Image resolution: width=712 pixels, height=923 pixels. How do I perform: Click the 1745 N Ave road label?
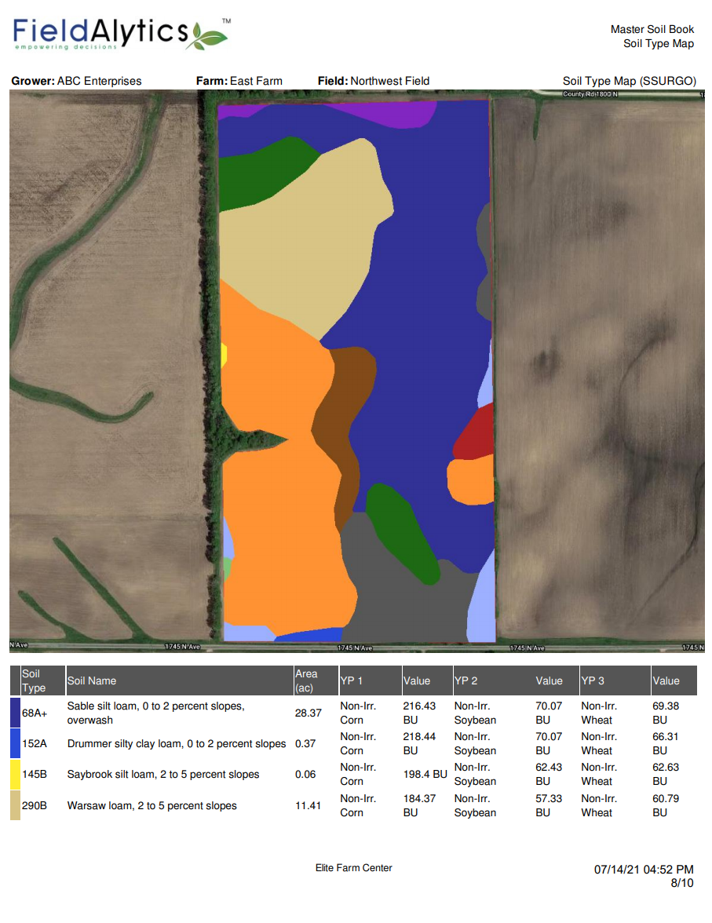pos(353,647)
